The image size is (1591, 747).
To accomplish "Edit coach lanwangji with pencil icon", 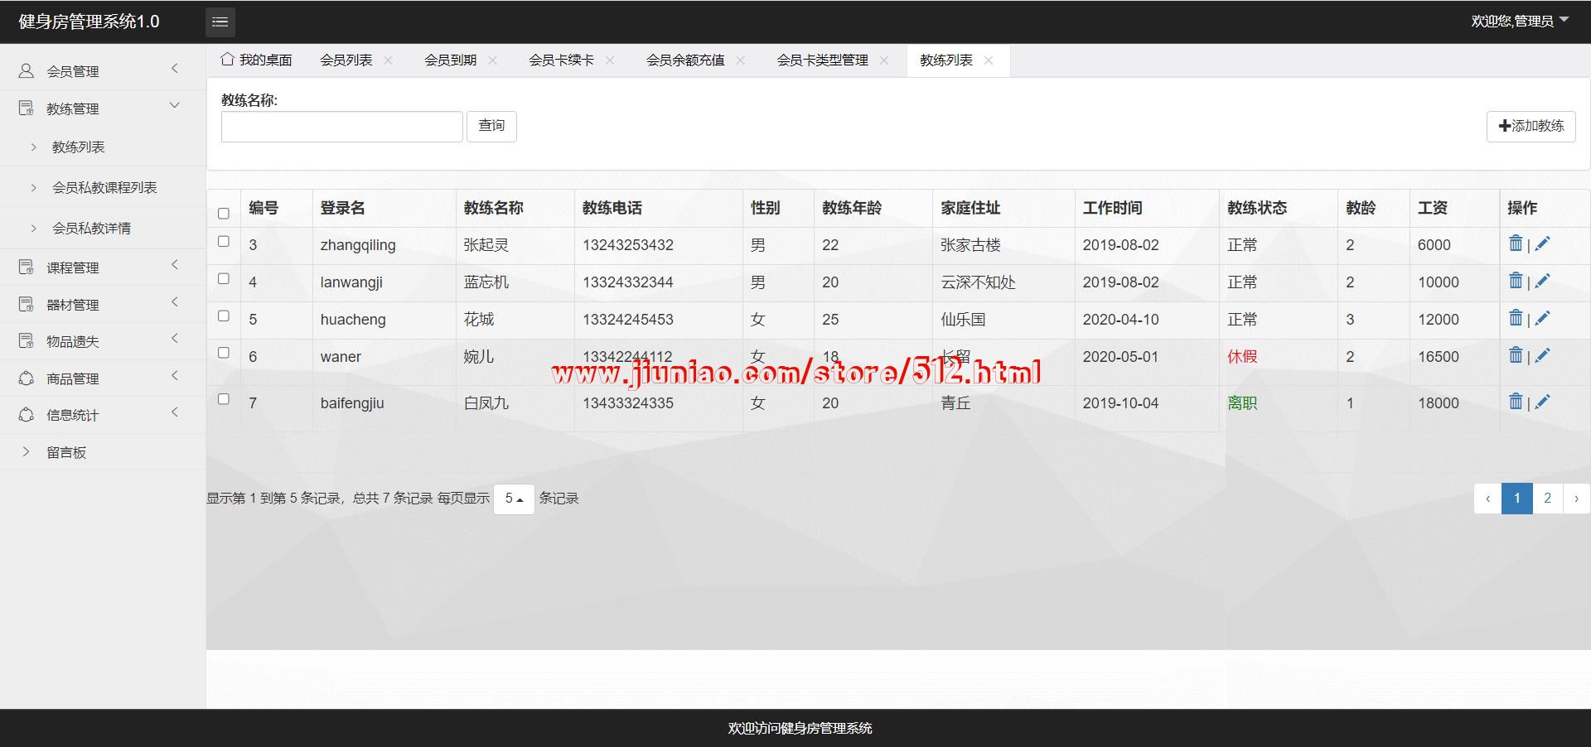I will [x=1542, y=282].
